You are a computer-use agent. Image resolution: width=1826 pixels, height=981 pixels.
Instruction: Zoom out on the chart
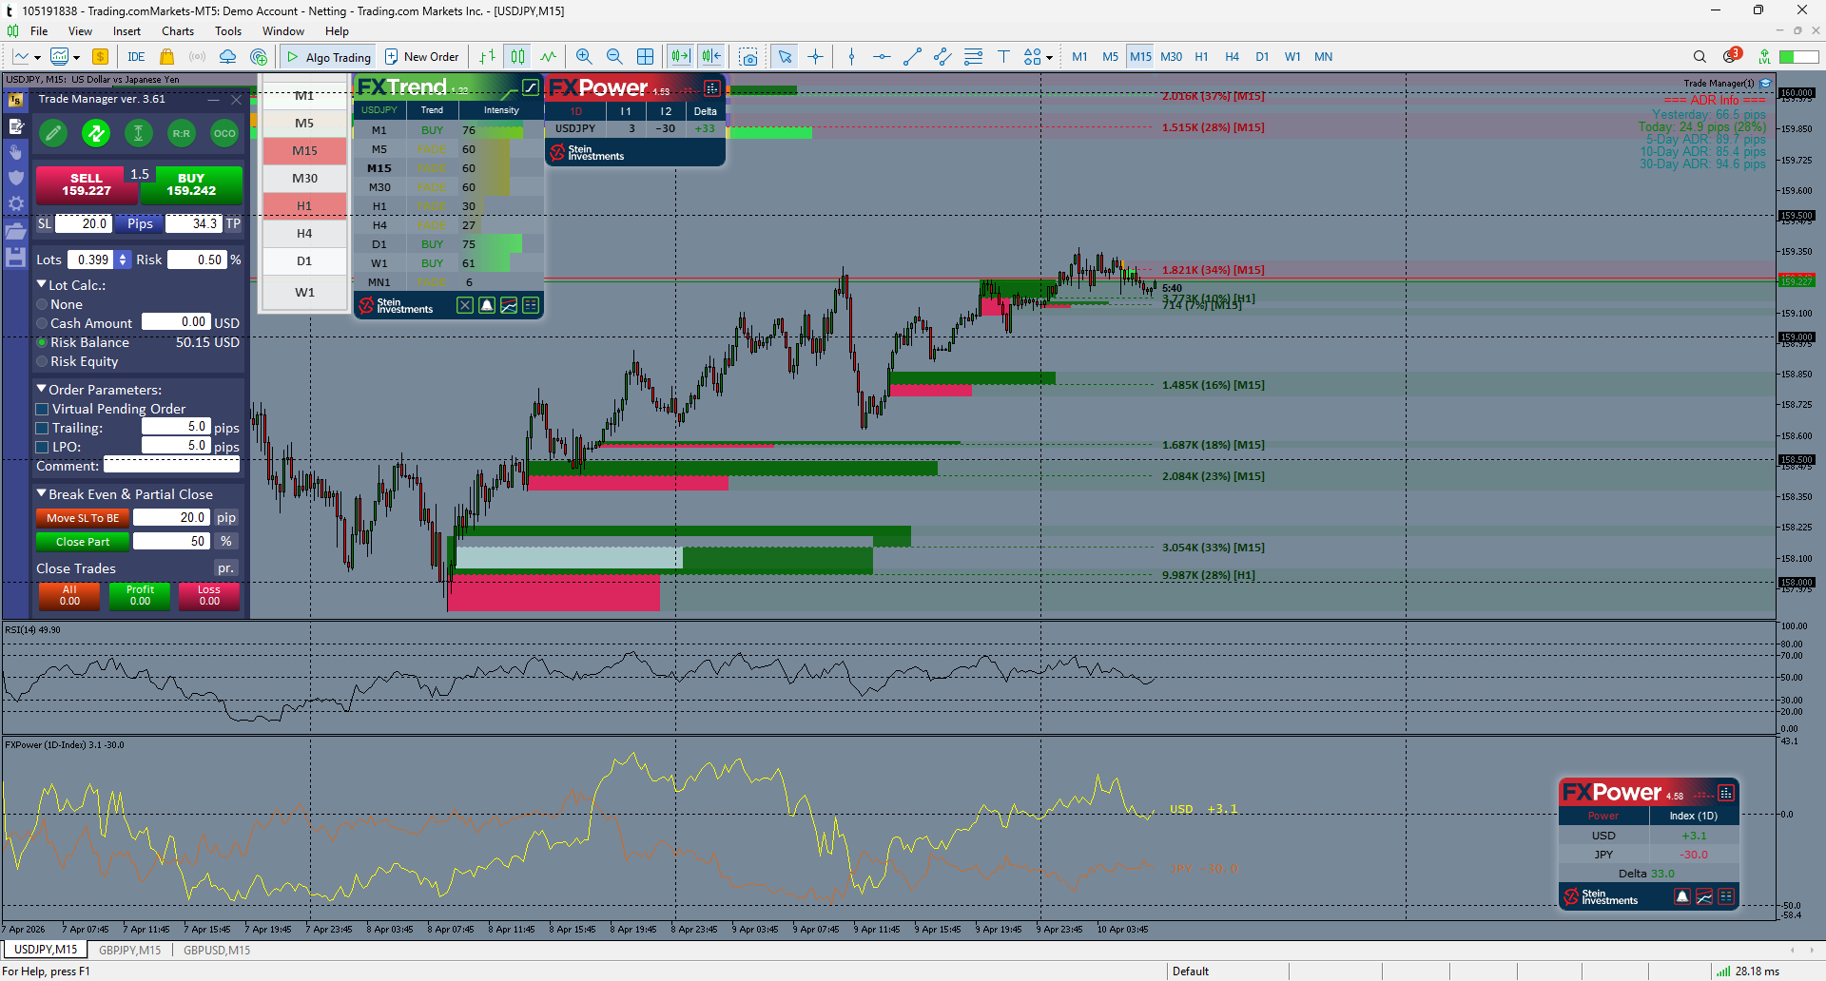pyautogui.click(x=614, y=57)
